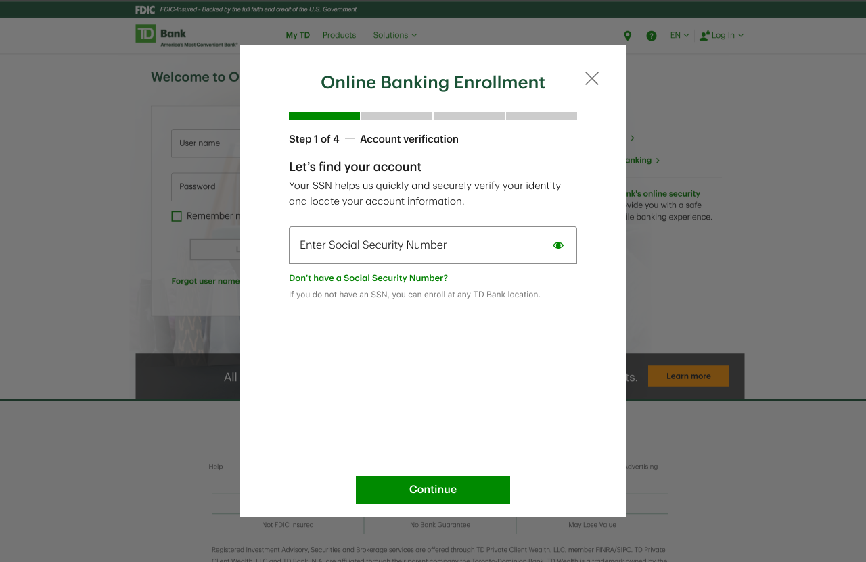The image size is (866, 562).
Task: Click the FDIC logo in top banner
Action: tap(145, 9)
